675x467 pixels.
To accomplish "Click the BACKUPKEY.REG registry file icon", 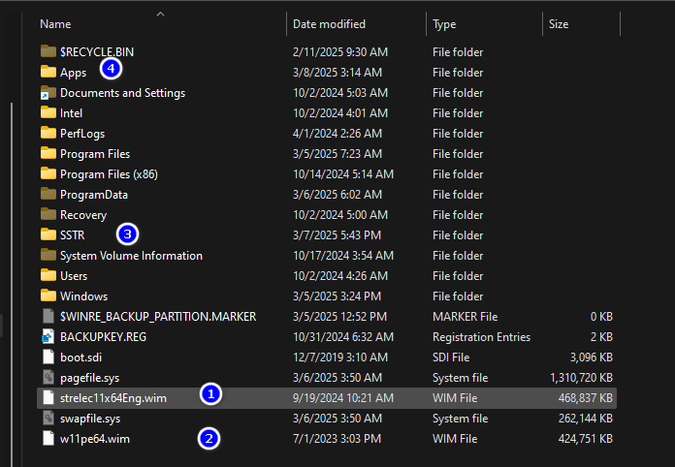I will tap(48, 337).
